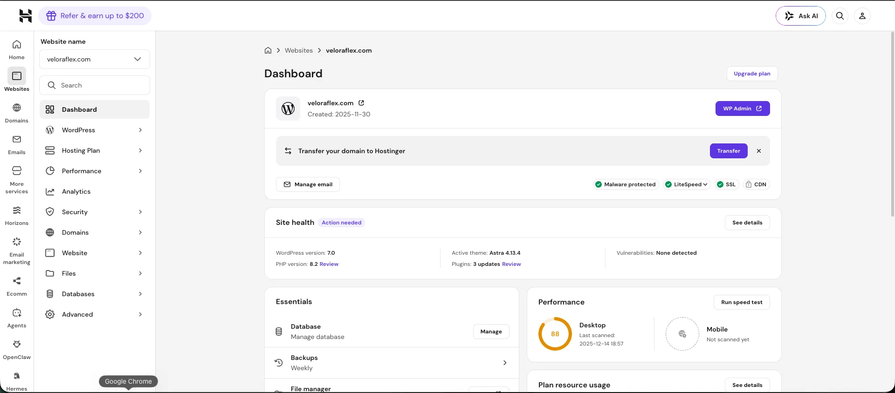Screen dimensions: 895x393
Task: Open the Website name dropdown veloraflex.com
Action: click(x=95, y=59)
